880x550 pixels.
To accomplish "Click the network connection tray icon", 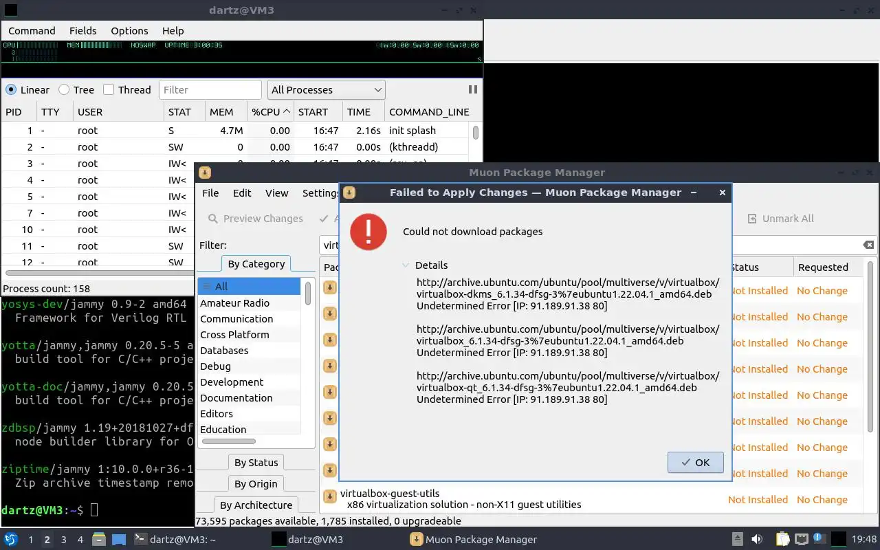I will click(x=801, y=540).
